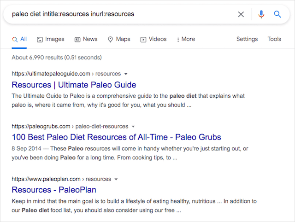Open search Settings
The image size is (295, 222).
pyautogui.click(x=247, y=39)
